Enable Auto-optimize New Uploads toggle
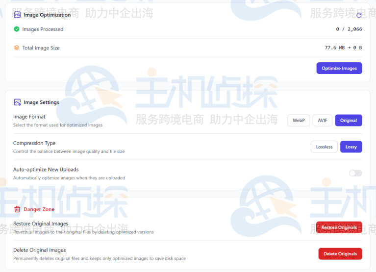Image resolution: width=376 pixels, height=272 pixels. 355,173
